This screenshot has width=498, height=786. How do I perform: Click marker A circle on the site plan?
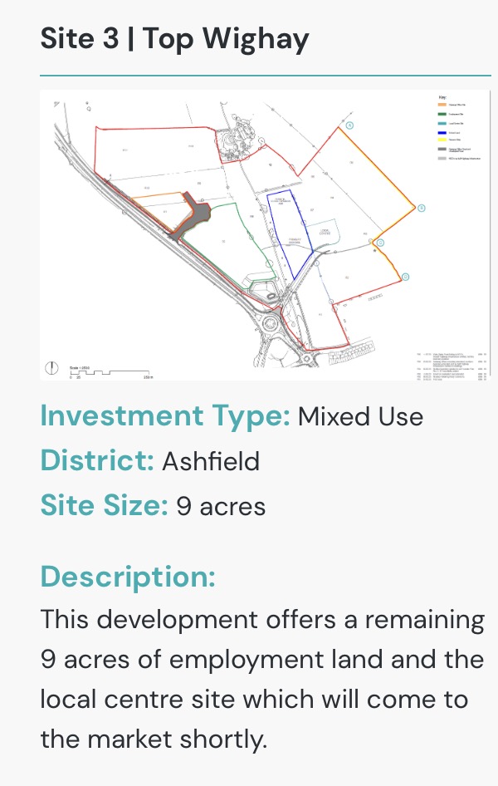(x=350, y=125)
